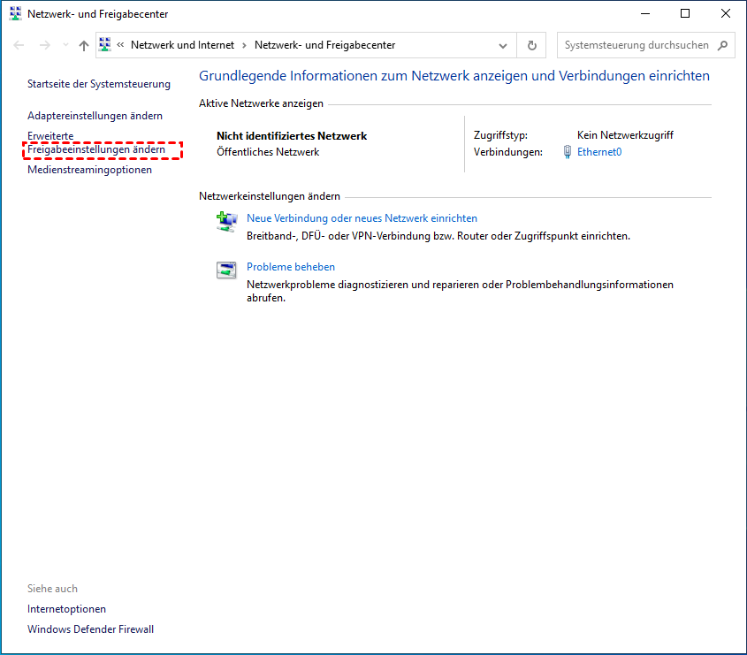Viewport: 747px width, 655px height.
Task: Click the Neue Verbindung network setup icon
Action: tap(226, 222)
